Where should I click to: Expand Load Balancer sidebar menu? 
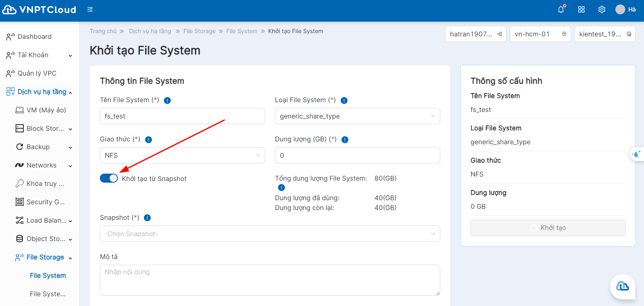coord(44,220)
